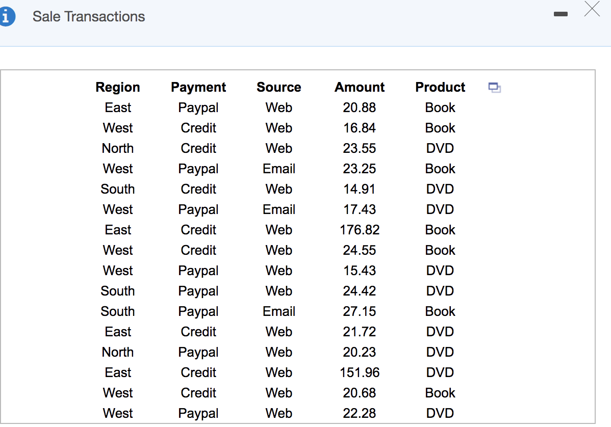Image resolution: width=611 pixels, height=427 pixels.
Task: Click amount 14.91
Action: click(359, 189)
